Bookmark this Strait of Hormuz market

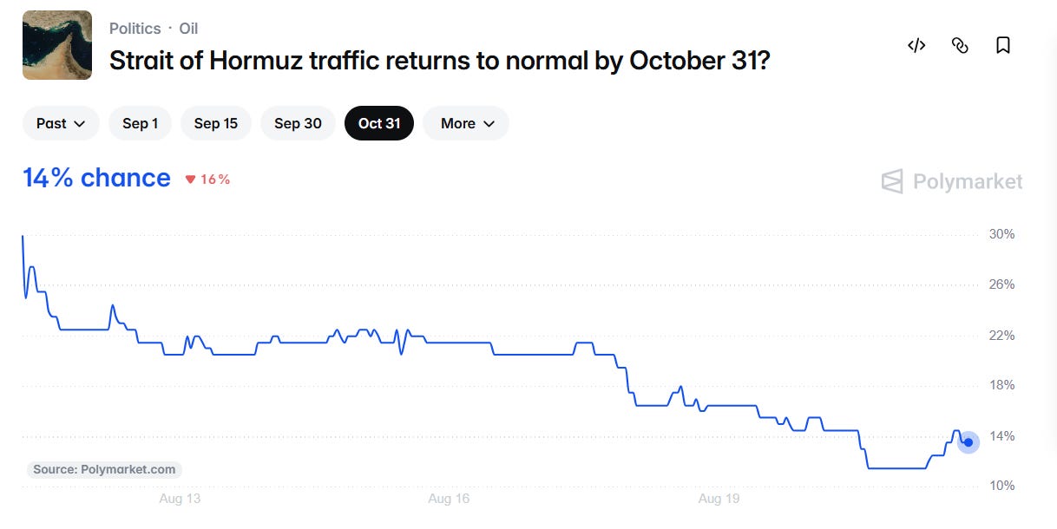1003,46
